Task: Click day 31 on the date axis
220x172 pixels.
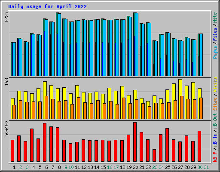Action: click(206, 167)
